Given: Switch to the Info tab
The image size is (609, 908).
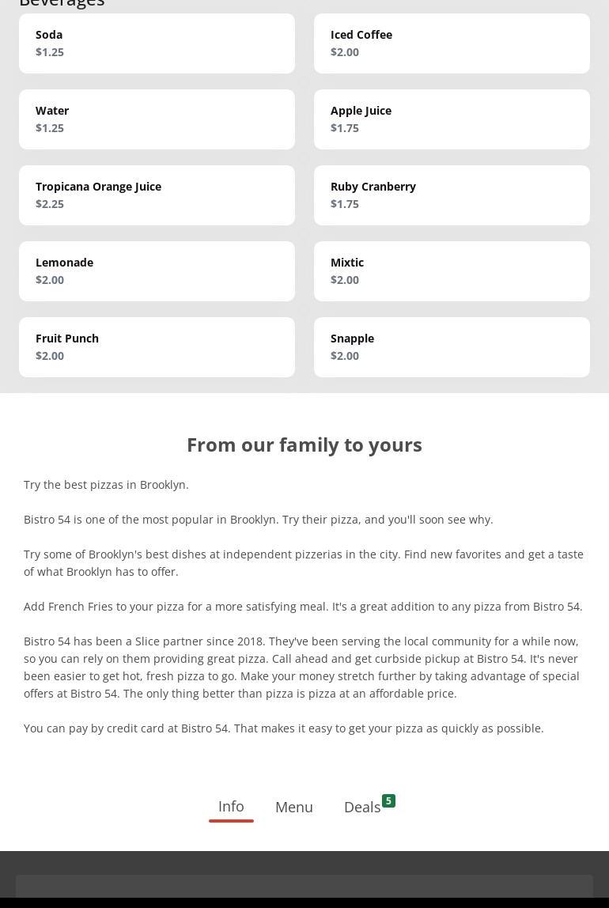Looking at the screenshot, I should (231, 807).
